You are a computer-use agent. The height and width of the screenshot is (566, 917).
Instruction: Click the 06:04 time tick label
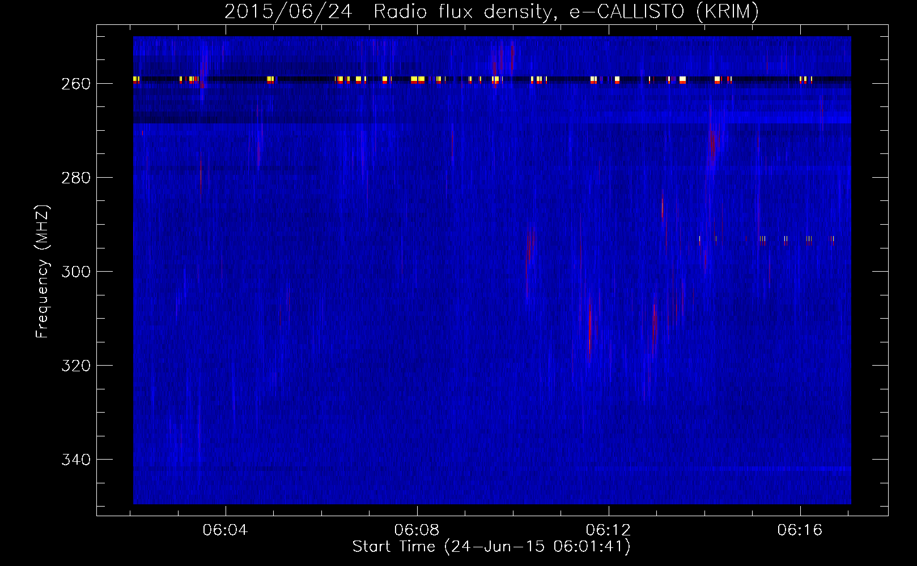226,530
